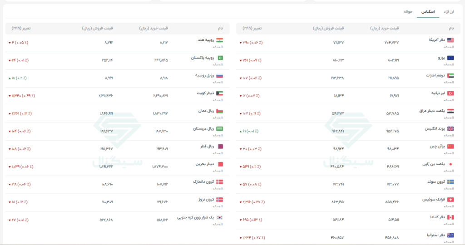Click قیمت خرید (ریال) header in the right table
This screenshot has height=245, width=465.
click(x=384, y=28)
